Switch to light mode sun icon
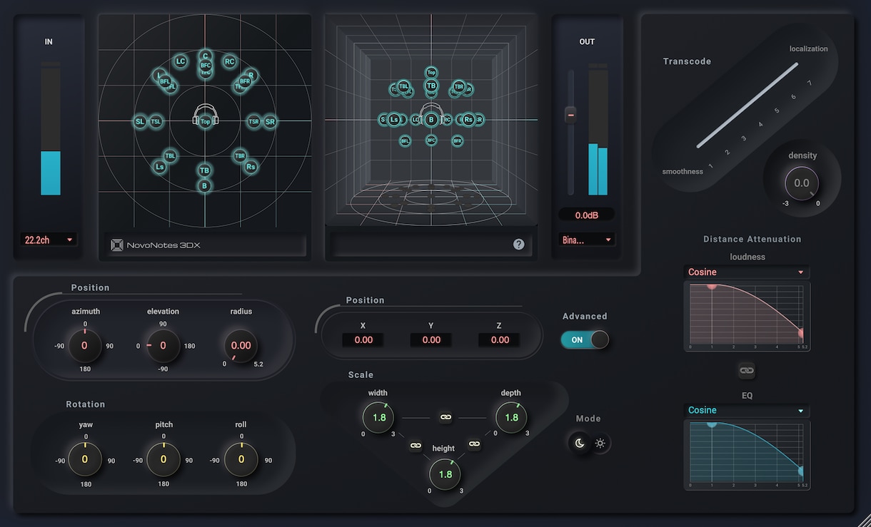 click(600, 444)
